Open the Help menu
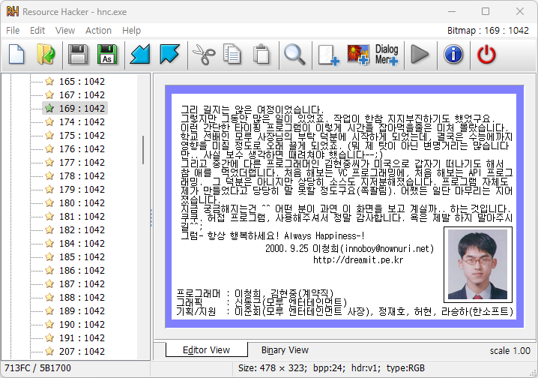This screenshot has width=538, height=378. pyautogui.click(x=131, y=31)
